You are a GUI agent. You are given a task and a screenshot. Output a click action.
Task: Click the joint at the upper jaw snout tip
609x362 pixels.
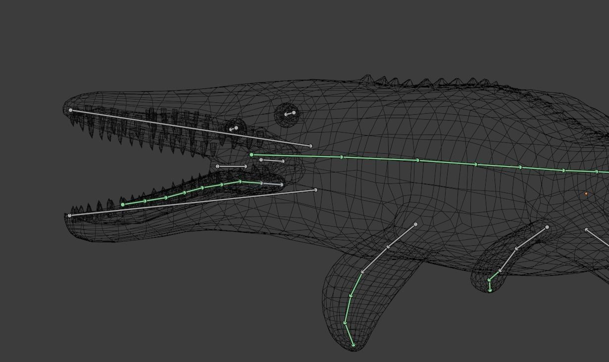point(71,110)
